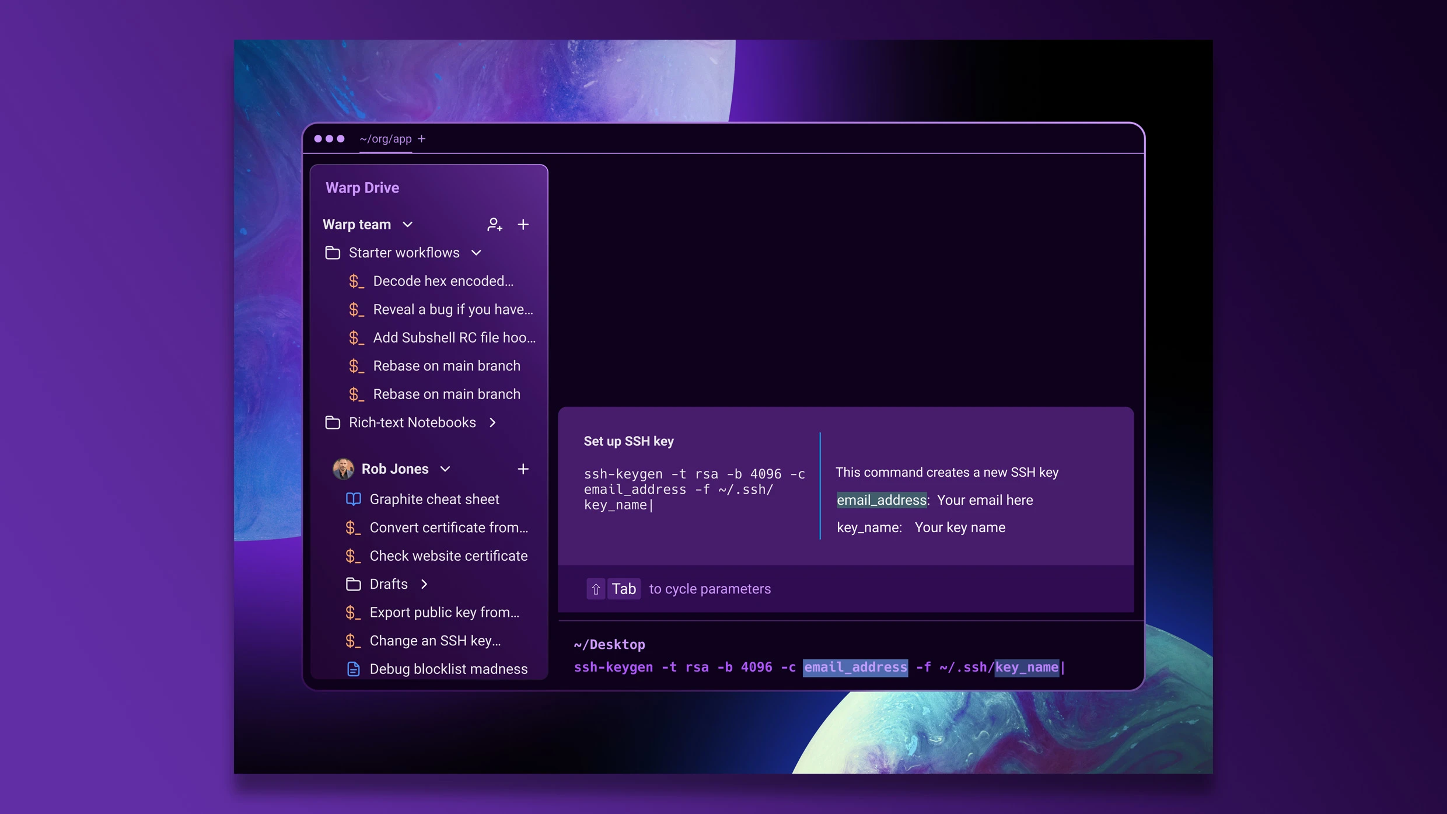Select the Decode hex encoded workflow icon

358,281
